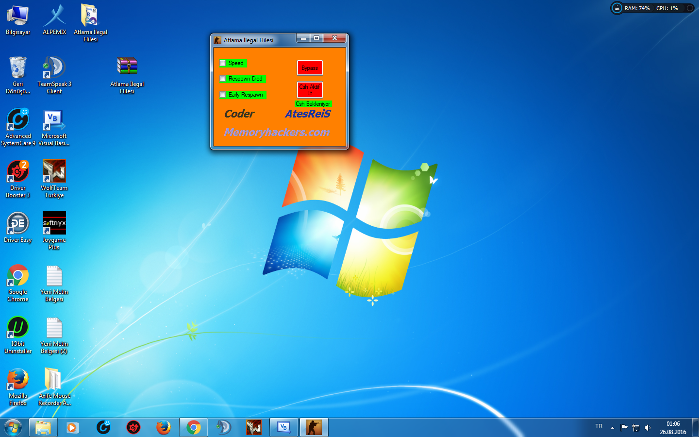Viewport: 699px width, 437px height.
Task: Click the RAM 74% monitor widget
Action: point(637,8)
